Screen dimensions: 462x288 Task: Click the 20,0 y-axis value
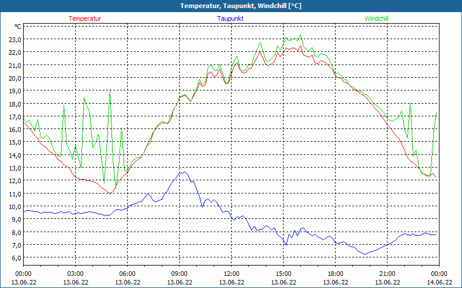(x=15, y=78)
